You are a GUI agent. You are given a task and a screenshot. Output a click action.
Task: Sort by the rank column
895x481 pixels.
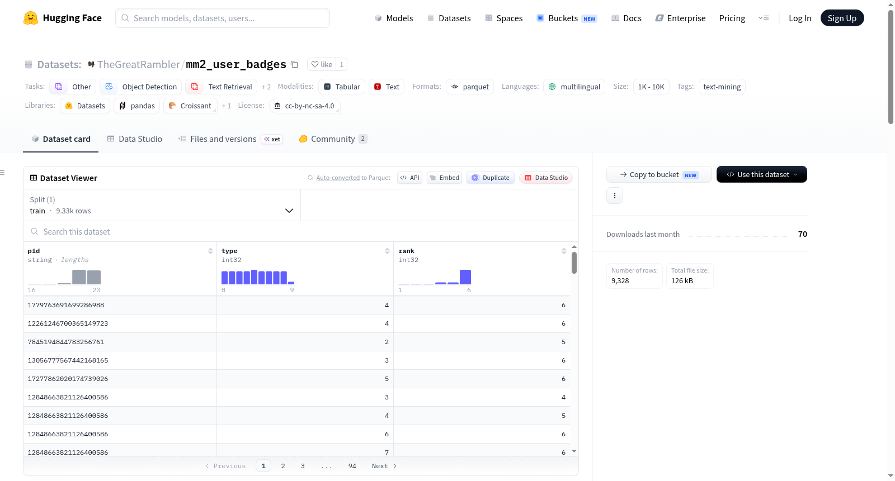(x=564, y=251)
